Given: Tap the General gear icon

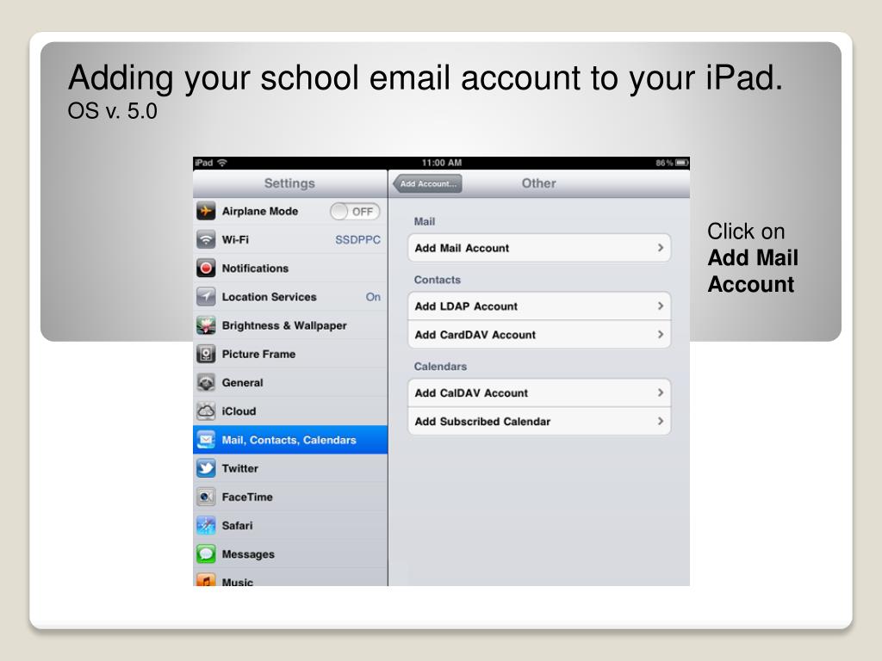Looking at the screenshot, I should (x=206, y=383).
